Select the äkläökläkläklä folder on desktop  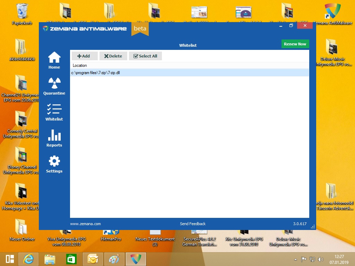[22, 50]
